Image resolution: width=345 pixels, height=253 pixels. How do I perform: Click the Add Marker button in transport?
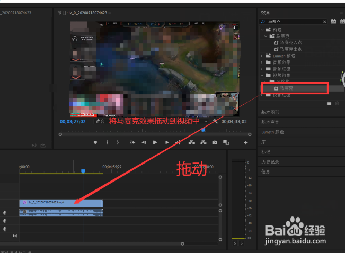coord(95,142)
